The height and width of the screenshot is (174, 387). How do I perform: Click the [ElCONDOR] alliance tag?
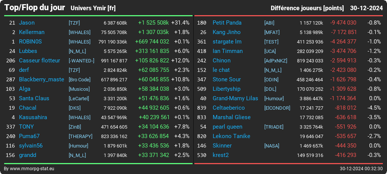click(x=277, y=108)
